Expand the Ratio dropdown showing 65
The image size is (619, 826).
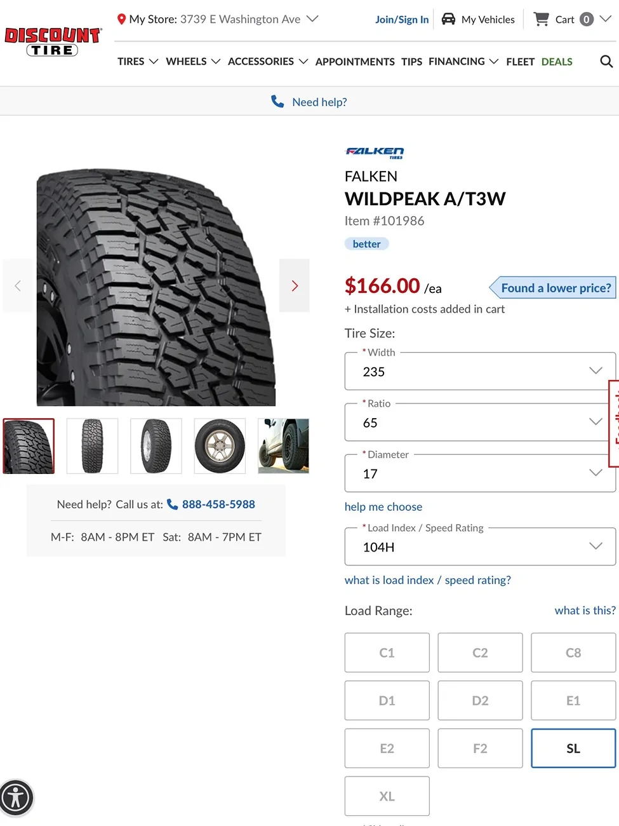coord(480,423)
